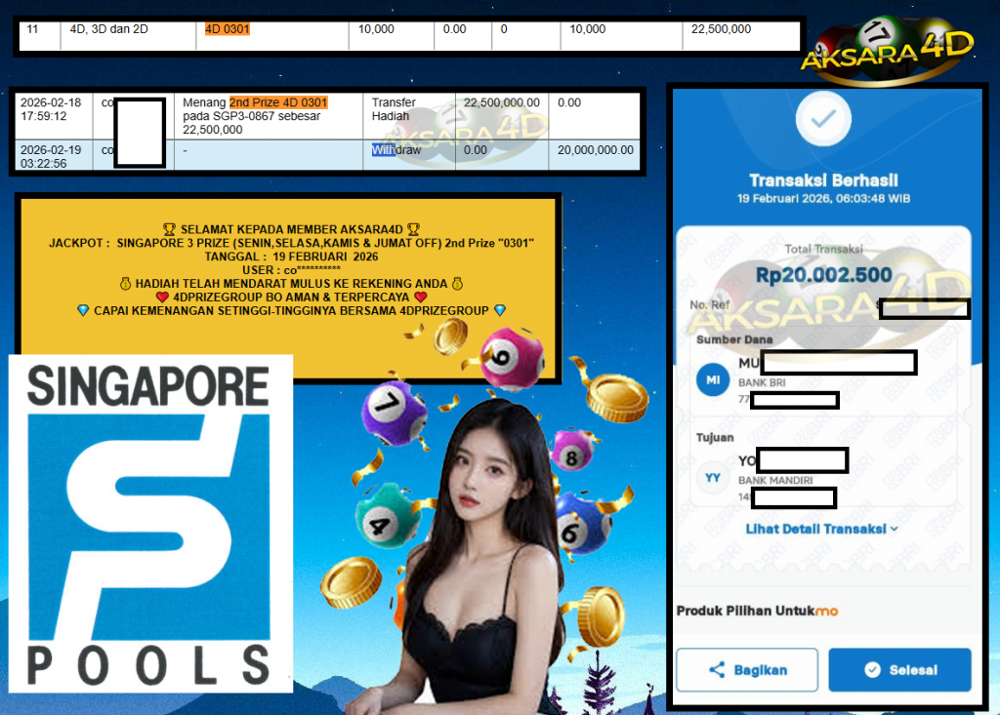1000x715 pixels.
Task: Select the blue success checkmark icon
Action: [823, 117]
